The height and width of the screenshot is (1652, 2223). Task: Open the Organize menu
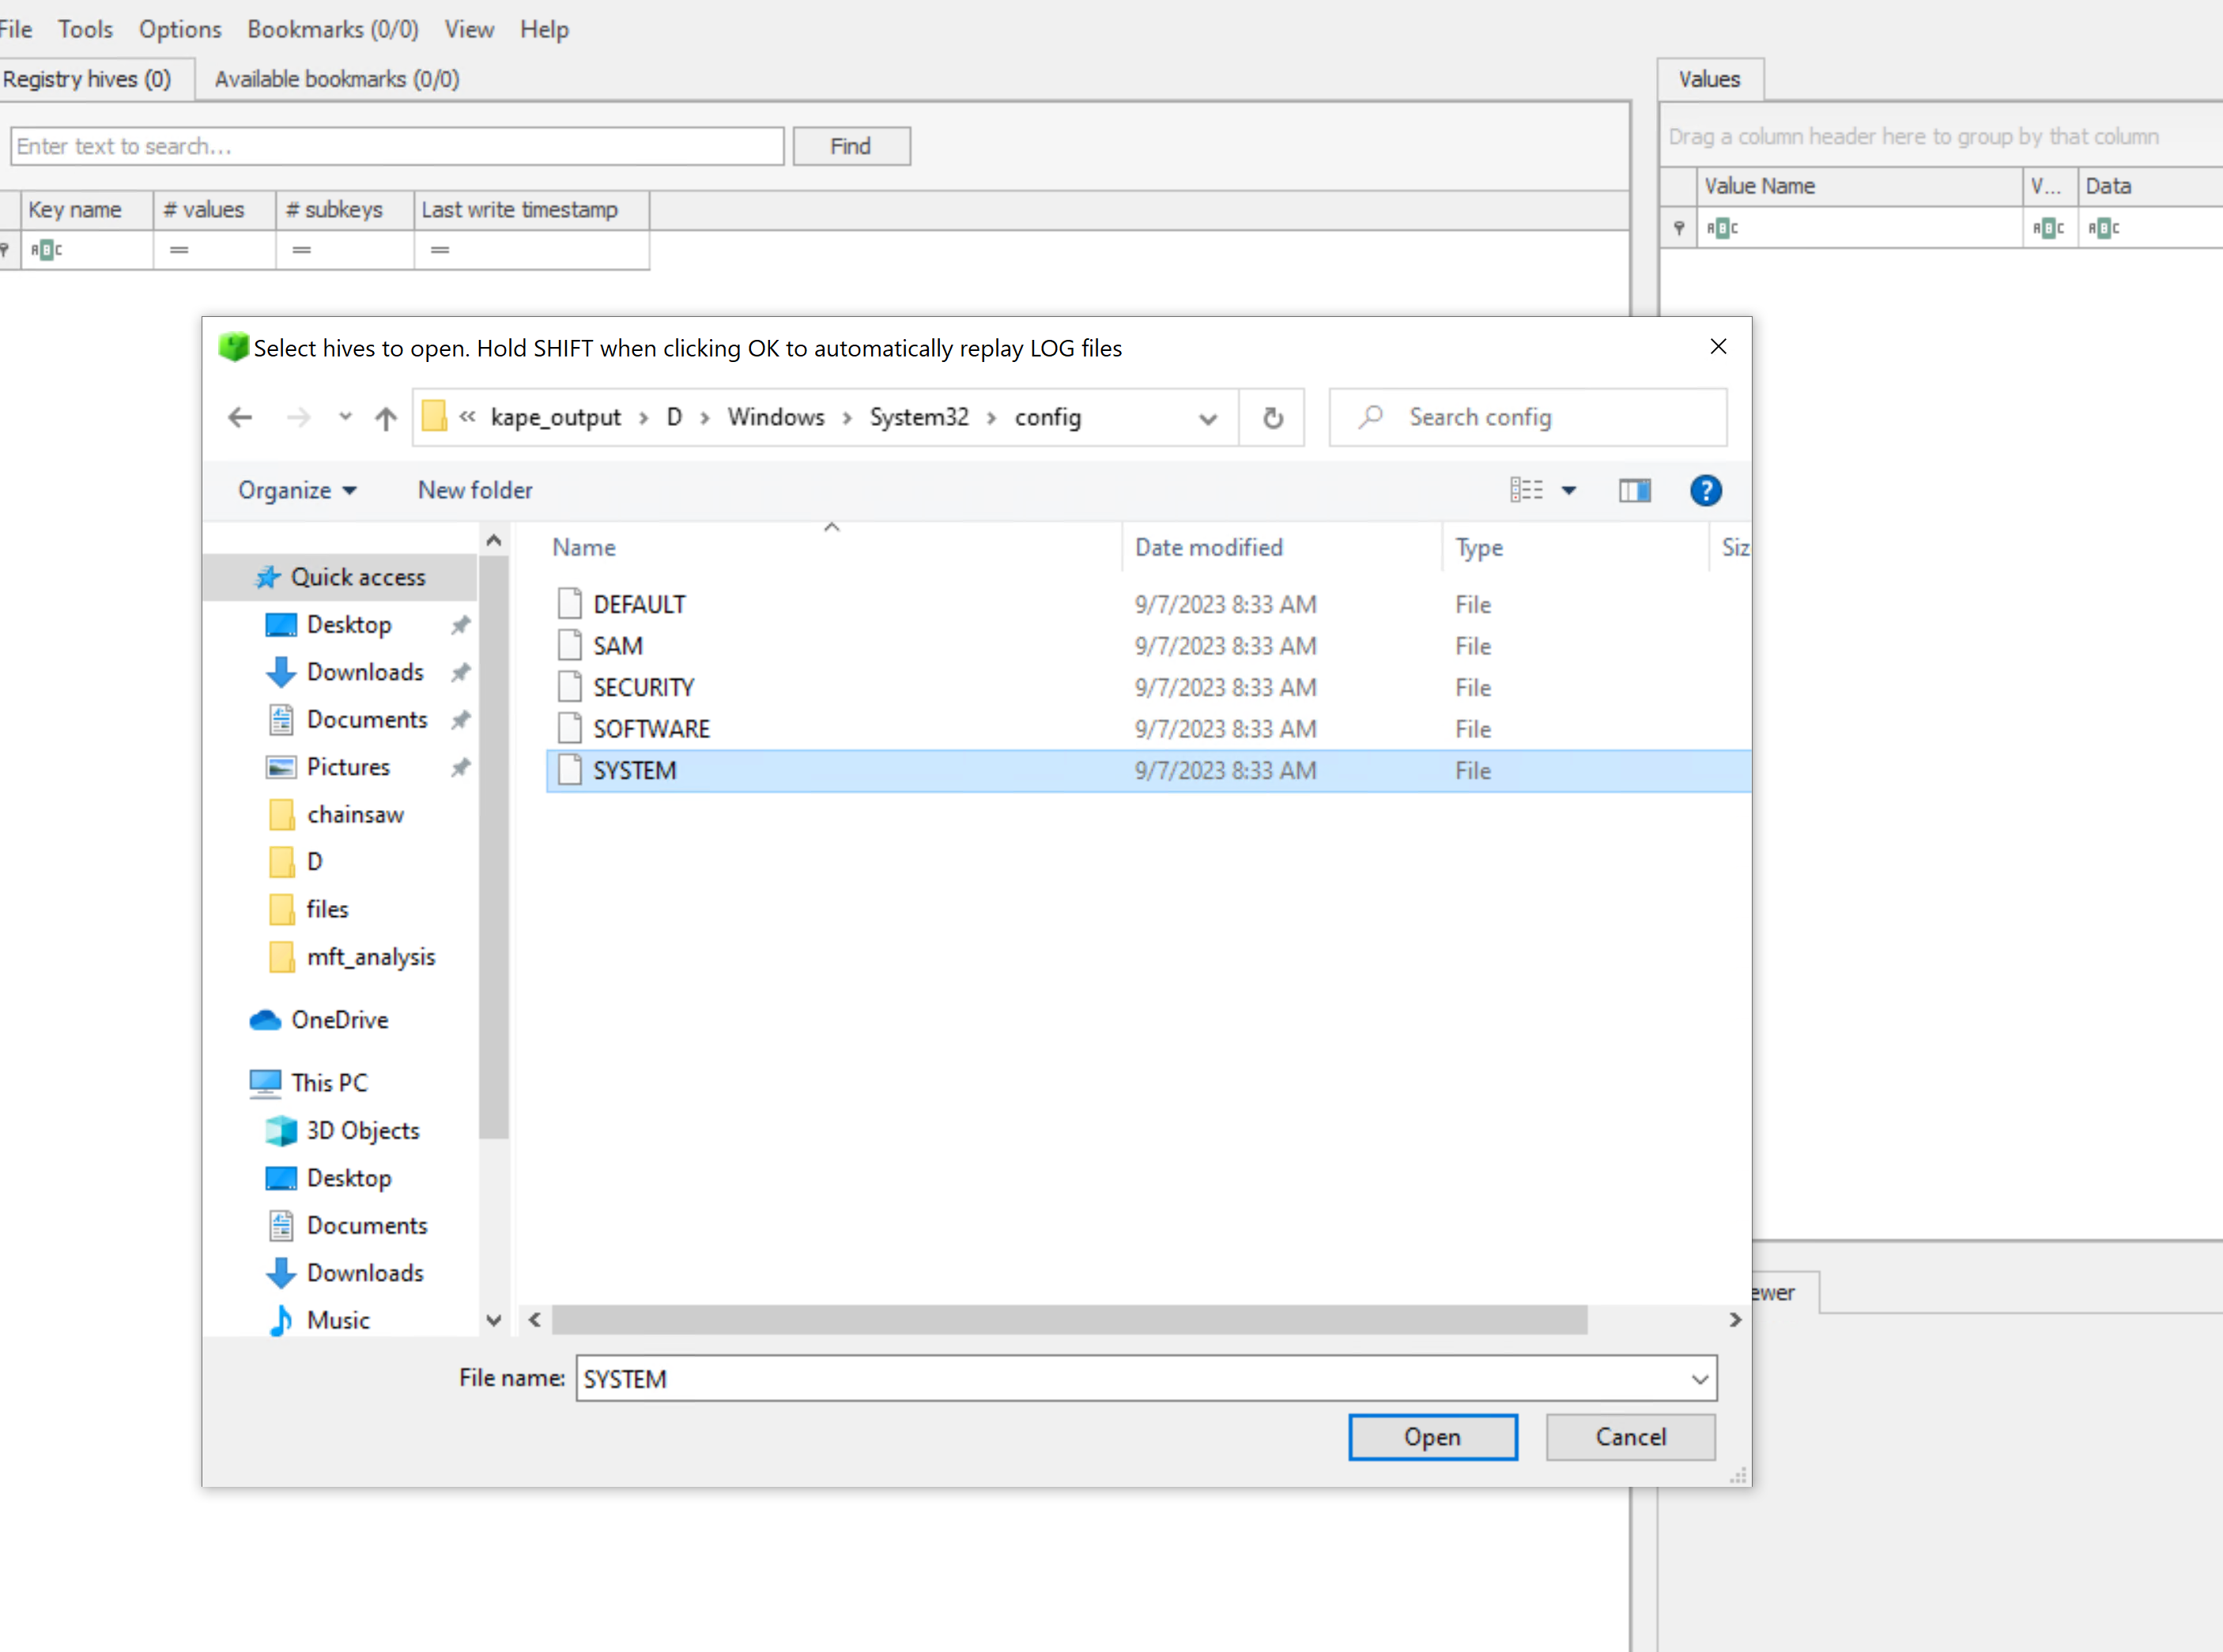297,490
